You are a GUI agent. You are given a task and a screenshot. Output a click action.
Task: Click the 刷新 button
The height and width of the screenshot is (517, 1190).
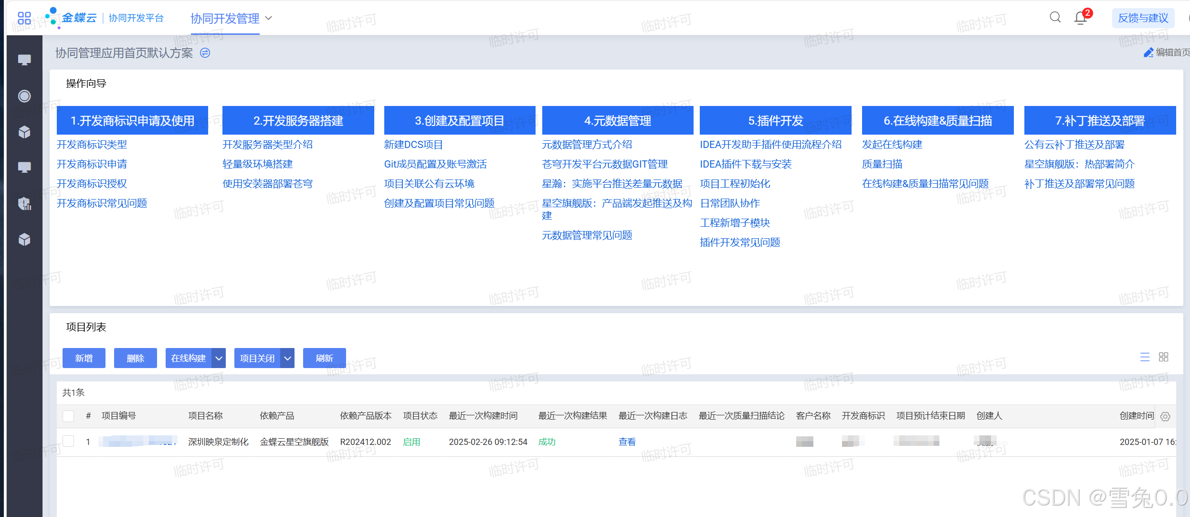tap(325, 358)
